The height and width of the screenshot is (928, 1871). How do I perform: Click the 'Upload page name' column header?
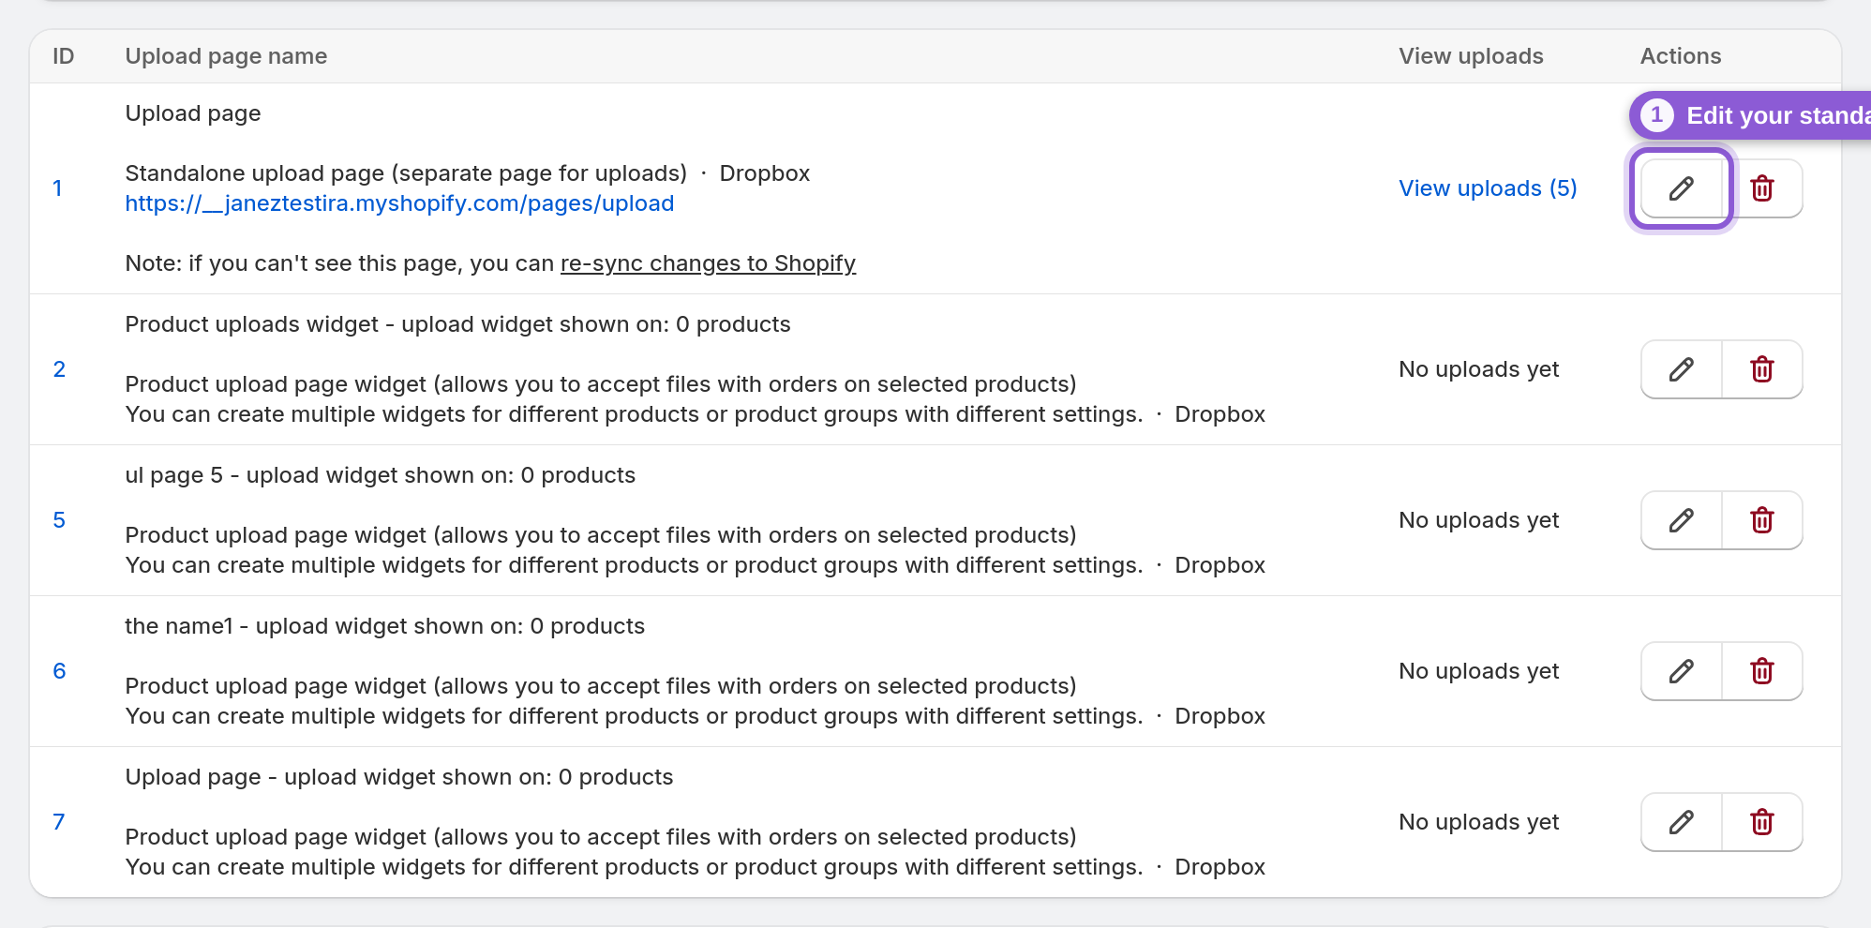(x=226, y=56)
